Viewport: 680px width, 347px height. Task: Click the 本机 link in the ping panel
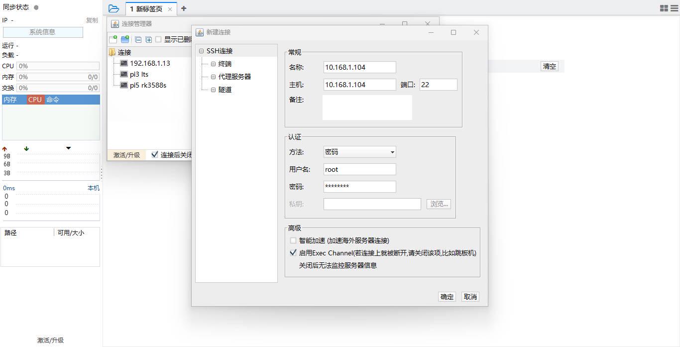pyautogui.click(x=94, y=188)
